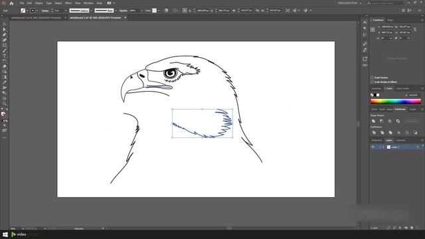Viewport: 425px width, 239px height.
Task: Switch to the Pathfinder panel tab
Action: (400, 109)
